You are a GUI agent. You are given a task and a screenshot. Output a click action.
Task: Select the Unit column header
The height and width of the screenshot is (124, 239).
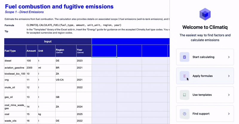[47, 51]
